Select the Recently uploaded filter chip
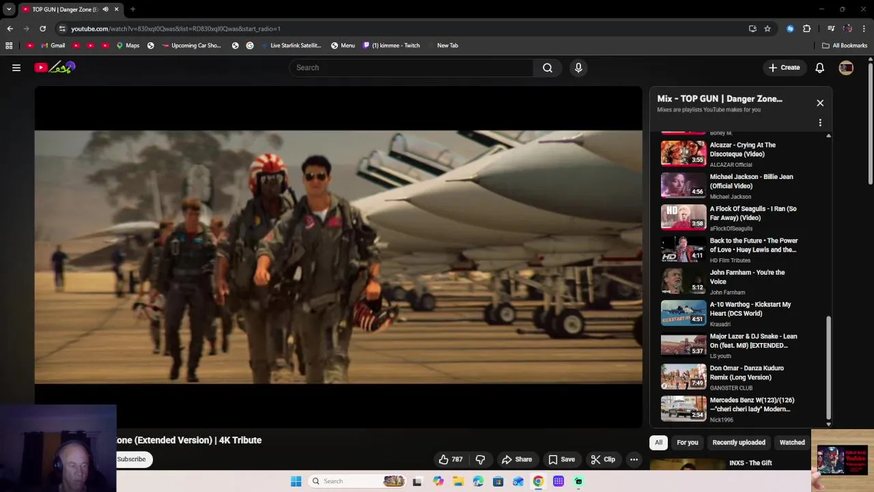Screen dimensions: 874x492 coord(739,442)
